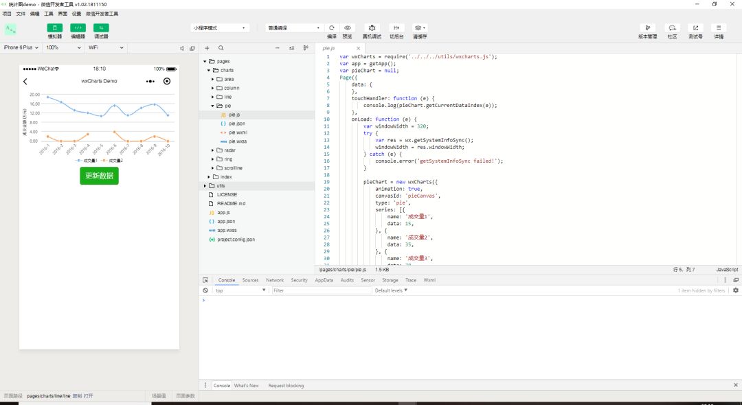
Task: Switch to the Wxml devtools tab
Action: [429, 280]
